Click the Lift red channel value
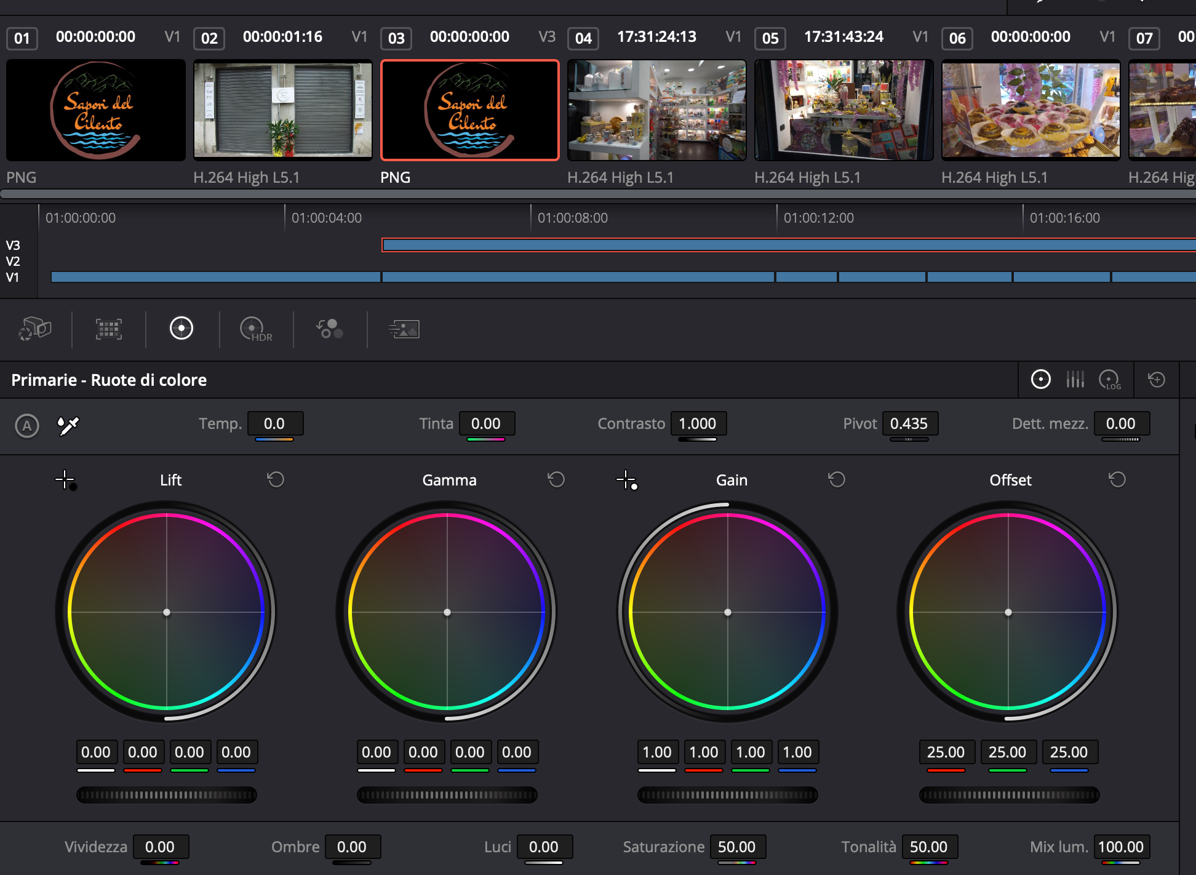Image resolution: width=1196 pixels, height=875 pixels. pos(143,752)
